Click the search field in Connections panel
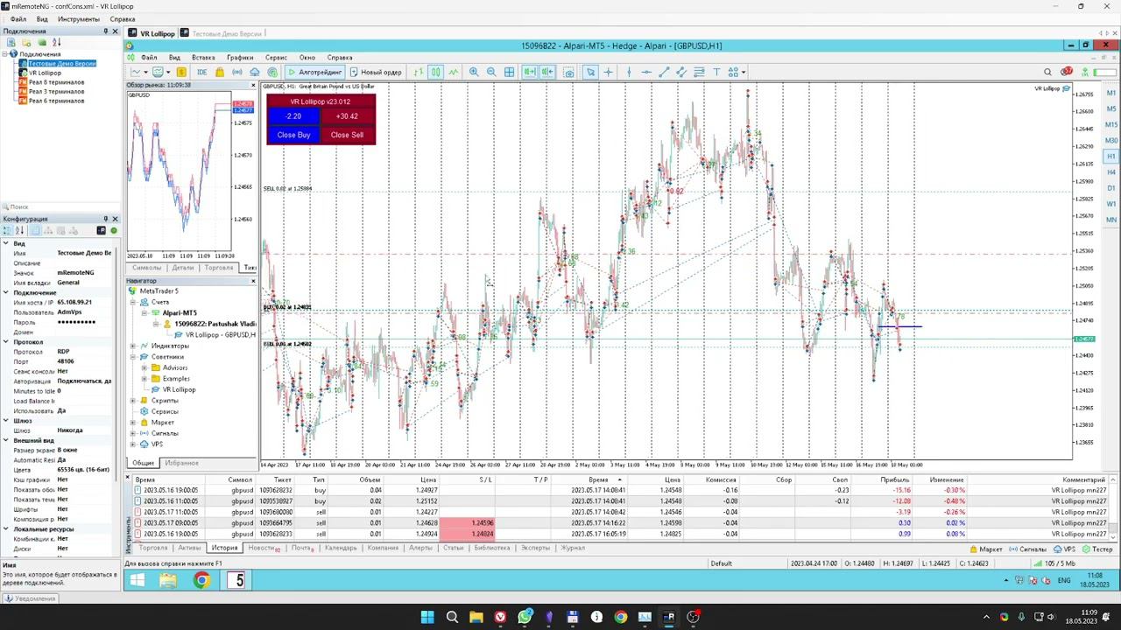 60,207
